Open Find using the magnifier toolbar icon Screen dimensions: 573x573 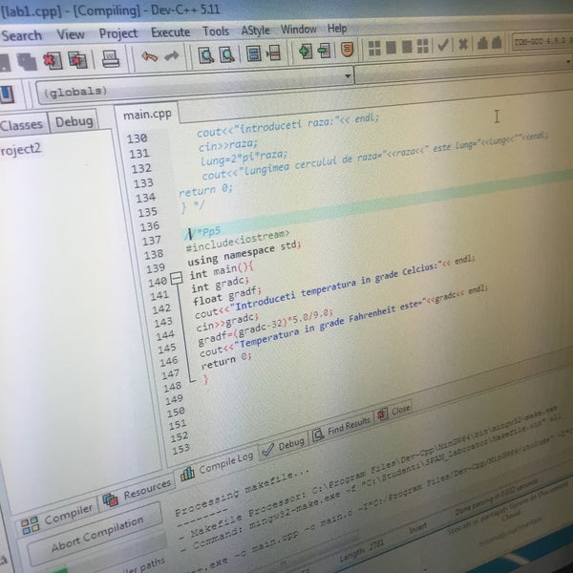pyautogui.click(x=206, y=54)
